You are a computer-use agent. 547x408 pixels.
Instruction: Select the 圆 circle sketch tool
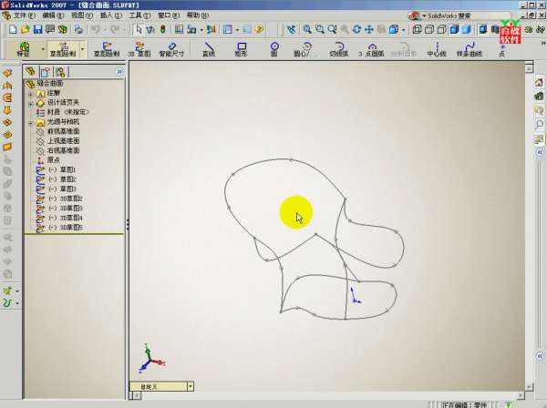[274, 49]
